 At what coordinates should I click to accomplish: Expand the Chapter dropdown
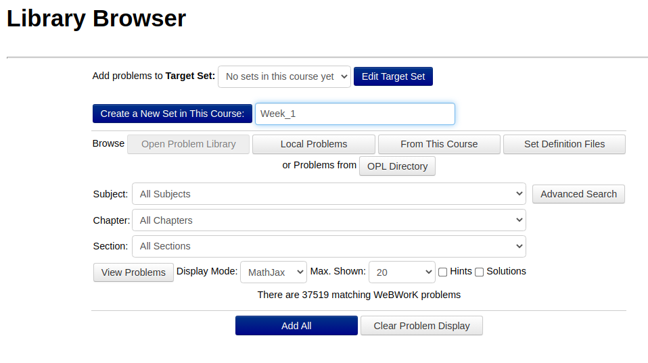[x=329, y=220]
